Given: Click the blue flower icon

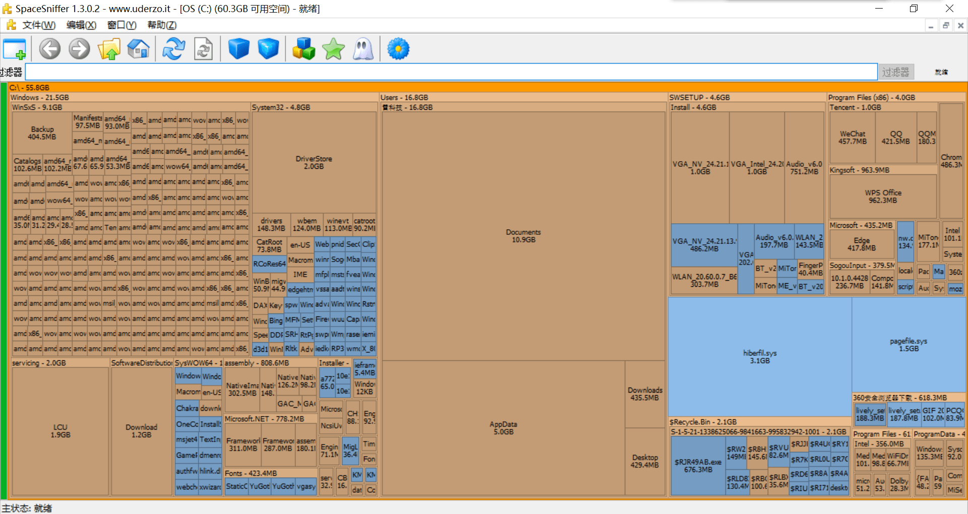Looking at the screenshot, I should click(398, 49).
